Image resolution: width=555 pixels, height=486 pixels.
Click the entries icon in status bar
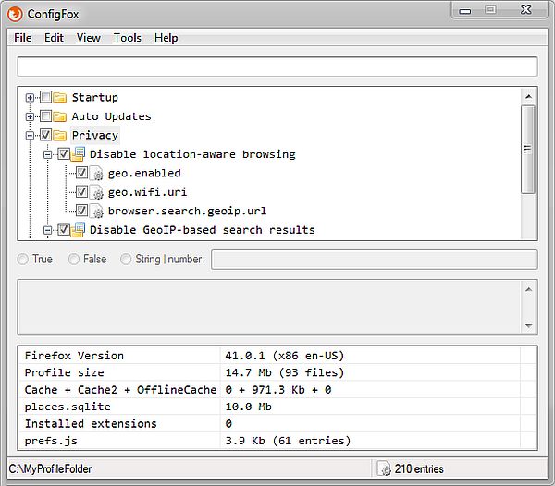point(384,468)
